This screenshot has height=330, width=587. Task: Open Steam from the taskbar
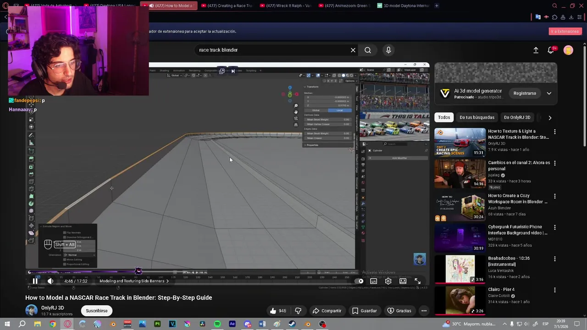pos(292,324)
